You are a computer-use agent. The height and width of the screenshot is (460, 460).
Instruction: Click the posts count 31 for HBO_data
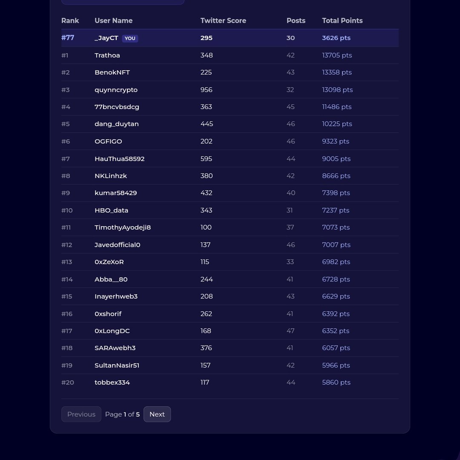click(x=290, y=210)
